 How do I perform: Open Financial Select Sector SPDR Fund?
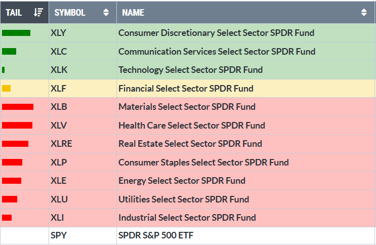[186, 89]
